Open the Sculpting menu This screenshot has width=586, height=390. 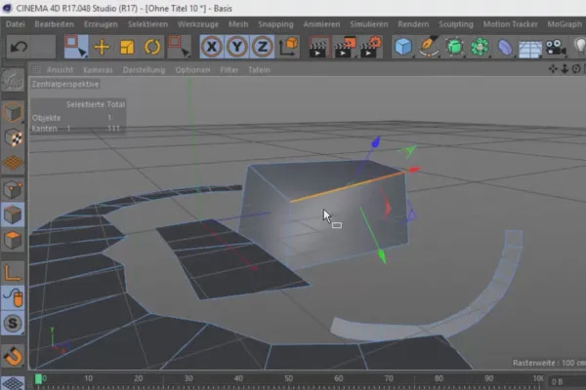[456, 24]
